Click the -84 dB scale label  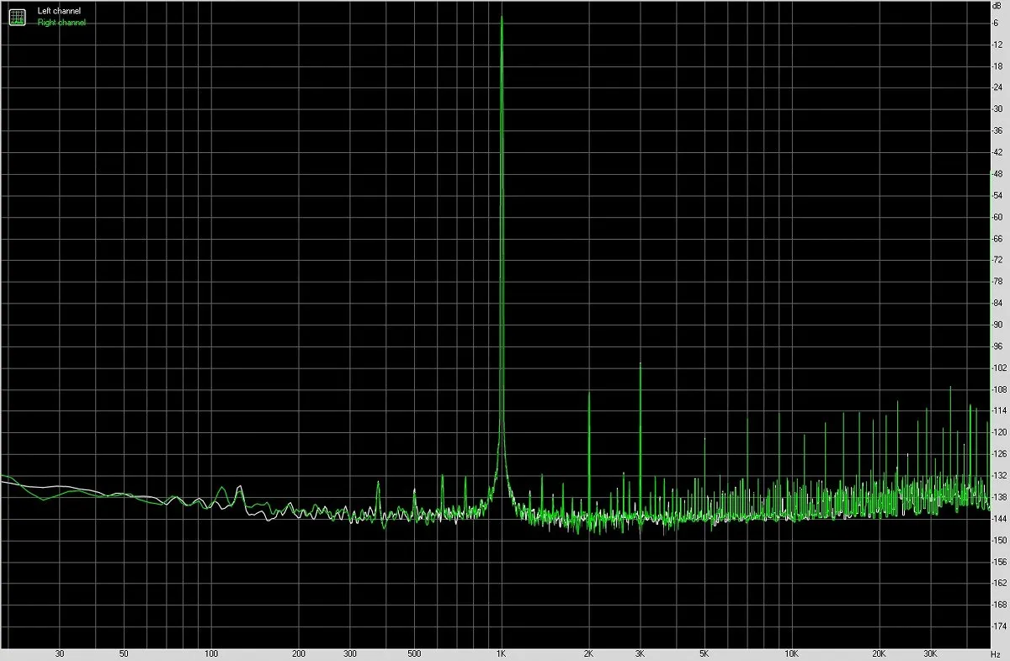[997, 303]
